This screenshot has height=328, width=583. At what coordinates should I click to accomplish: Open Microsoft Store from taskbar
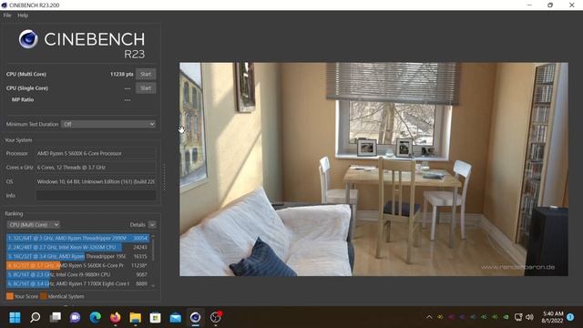[155, 318]
